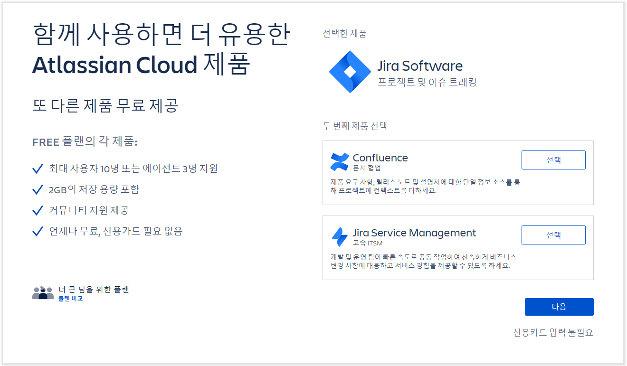Viewport: 627px width, 366px height.
Task: Click the Jira Service Management lightning icon
Action: pyautogui.click(x=340, y=237)
